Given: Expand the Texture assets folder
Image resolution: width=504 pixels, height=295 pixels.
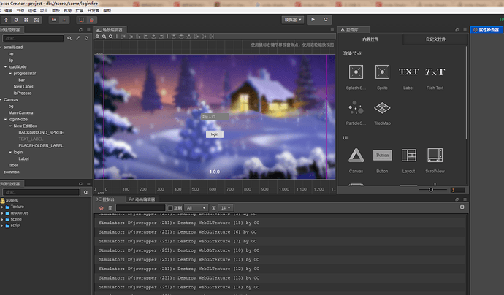Looking at the screenshot, I should point(2,207).
